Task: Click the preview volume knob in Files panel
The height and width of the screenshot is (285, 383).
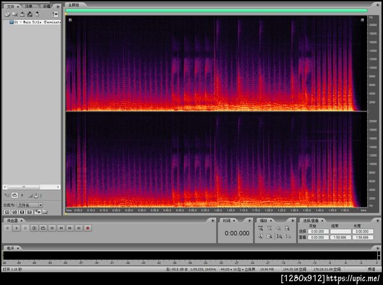Action: [36, 196]
